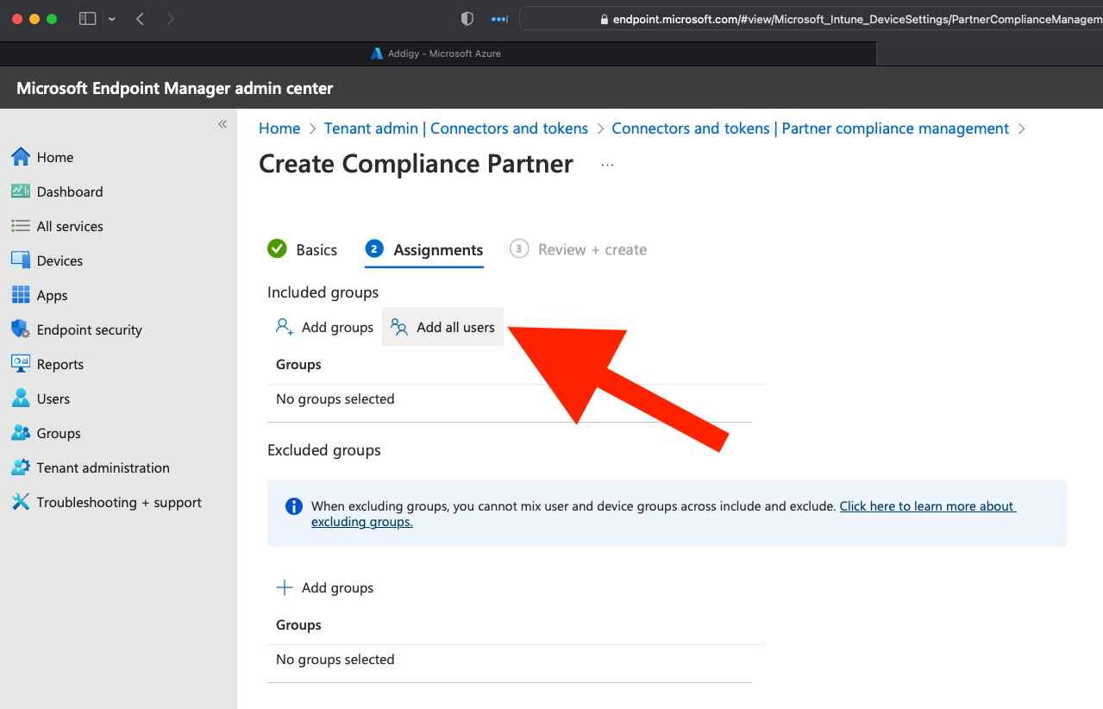The height and width of the screenshot is (709, 1103).
Task: Switch to Addigy - Microsoft Azure tab
Action: pos(438,53)
